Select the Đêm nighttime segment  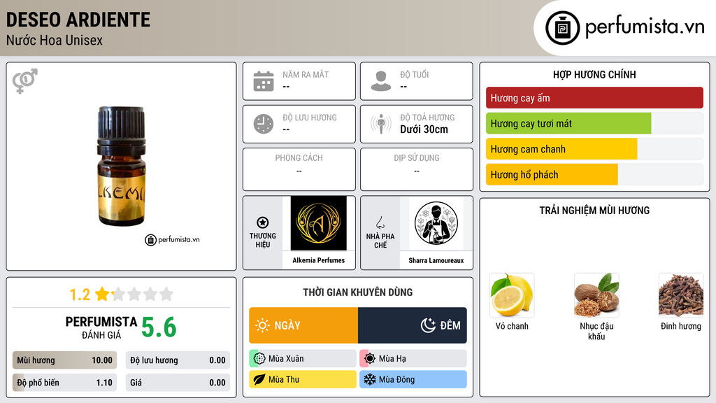tap(413, 325)
